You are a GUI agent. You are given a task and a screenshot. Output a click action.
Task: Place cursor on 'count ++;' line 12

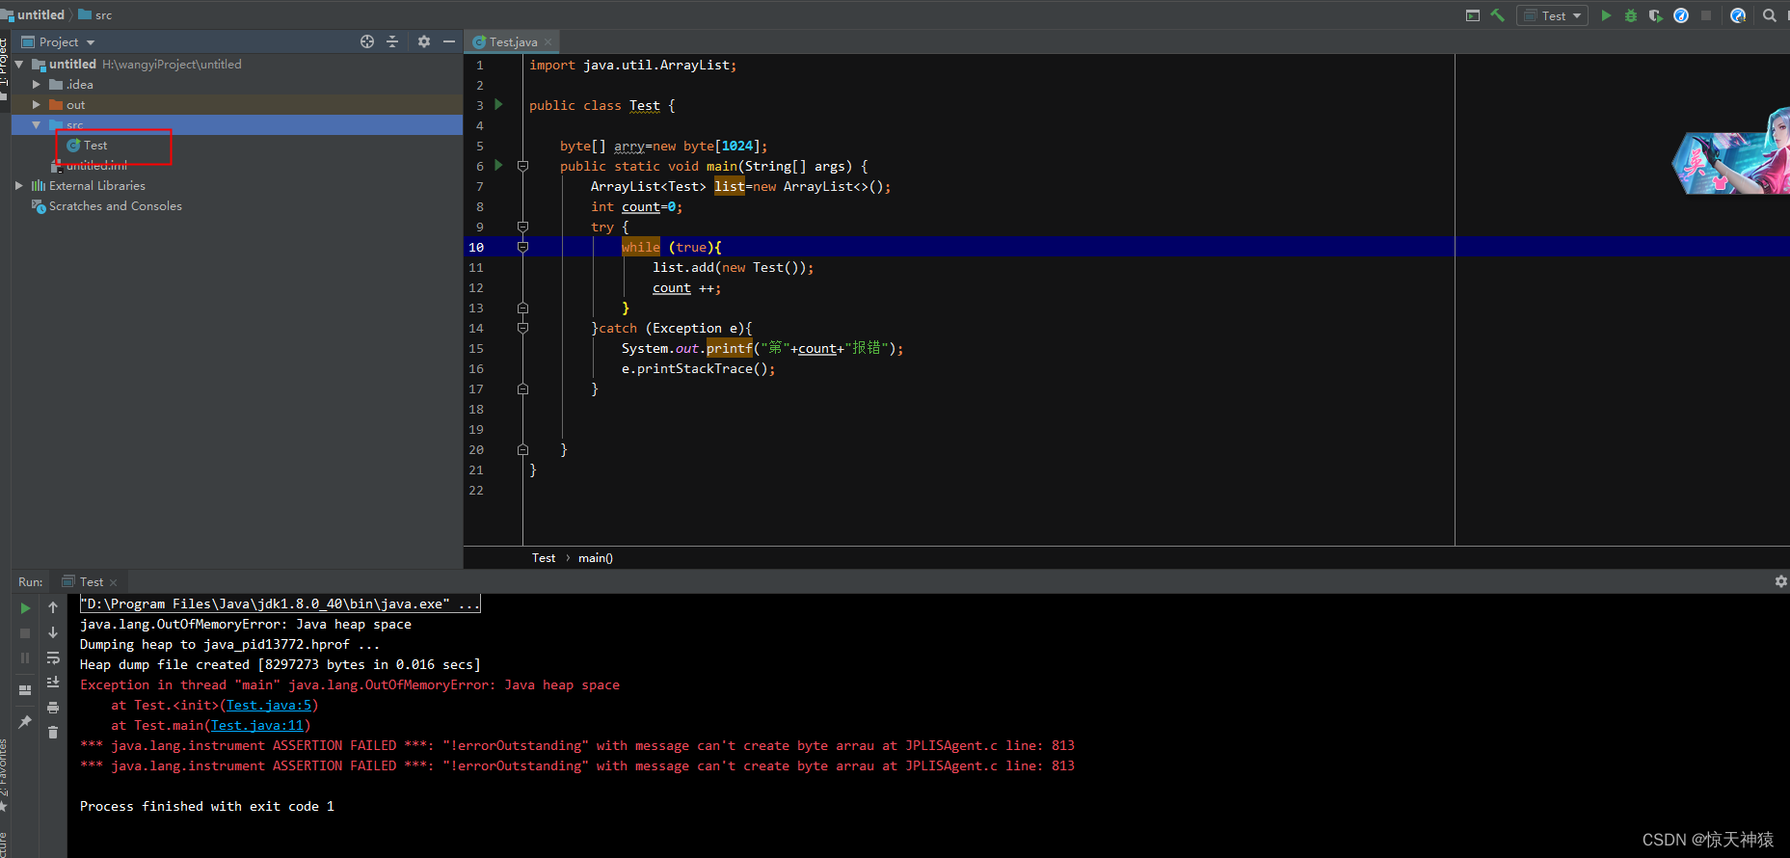686,288
